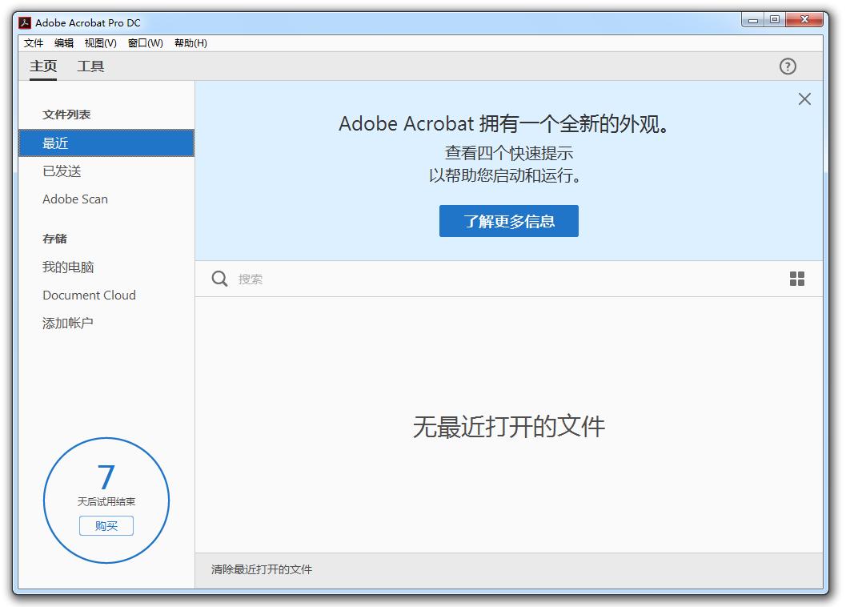Click 清除最近打开的文件 link
This screenshot has width=846, height=607.
click(261, 569)
